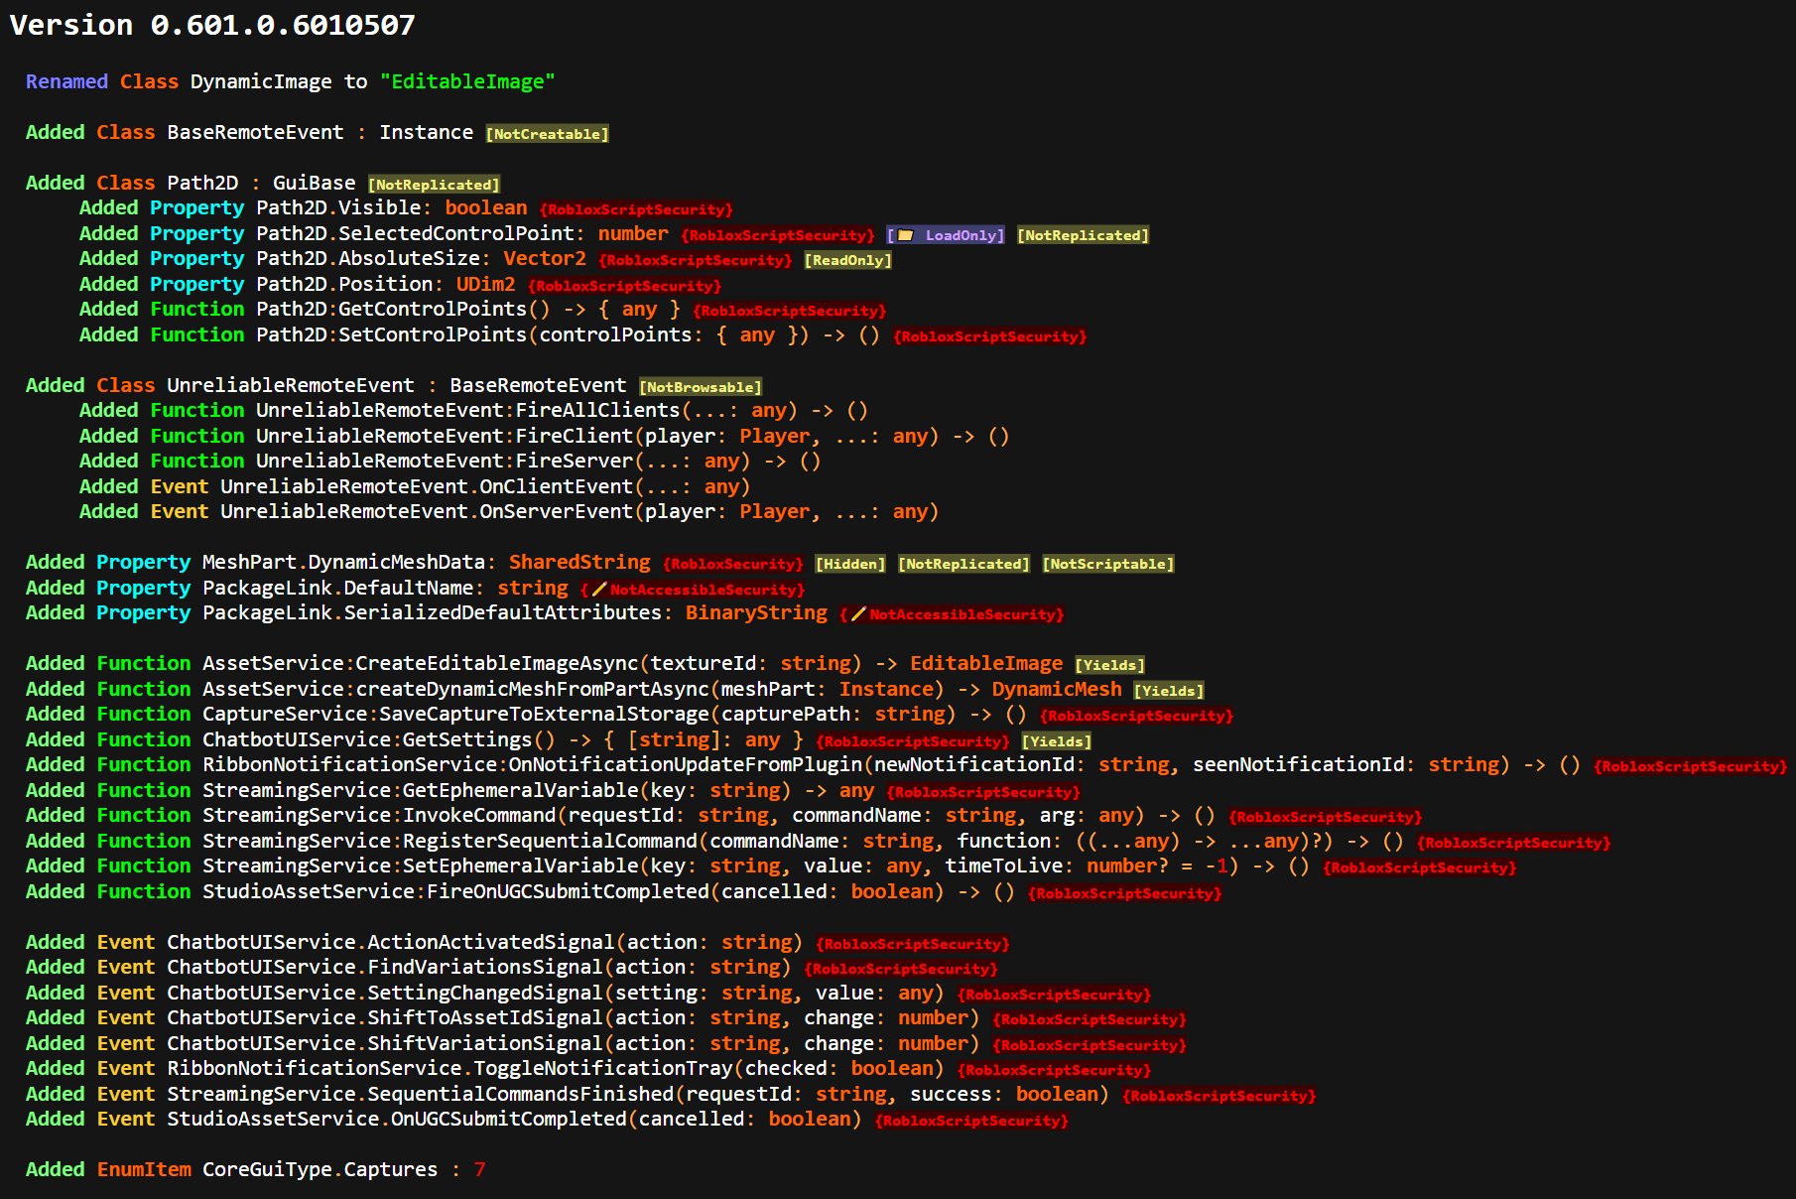Click "ChatbotUIService.ActionActivatedSignal" event
This screenshot has height=1199, width=1796.
(391, 942)
